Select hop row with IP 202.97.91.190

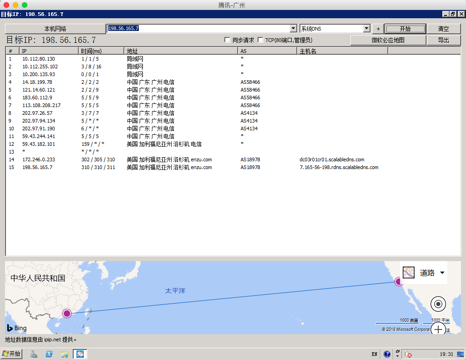point(233,129)
